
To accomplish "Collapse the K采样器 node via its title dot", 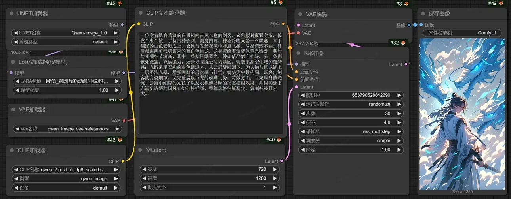I will click(x=300, y=53).
